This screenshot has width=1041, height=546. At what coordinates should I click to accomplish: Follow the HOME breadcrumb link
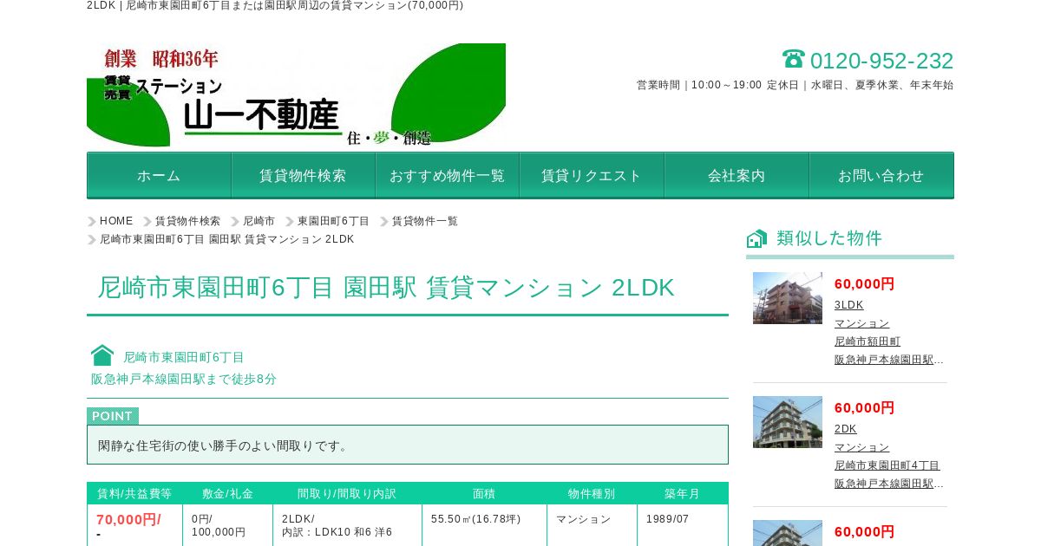click(116, 221)
